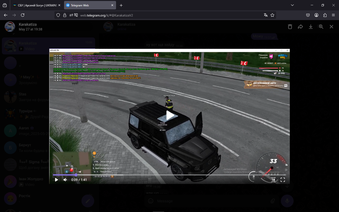
Task: Translate this page
Action: pyautogui.click(x=266, y=15)
